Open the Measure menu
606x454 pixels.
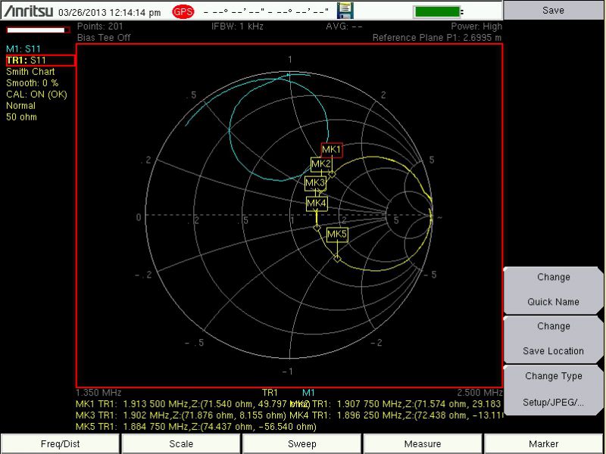[x=423, y=443]
